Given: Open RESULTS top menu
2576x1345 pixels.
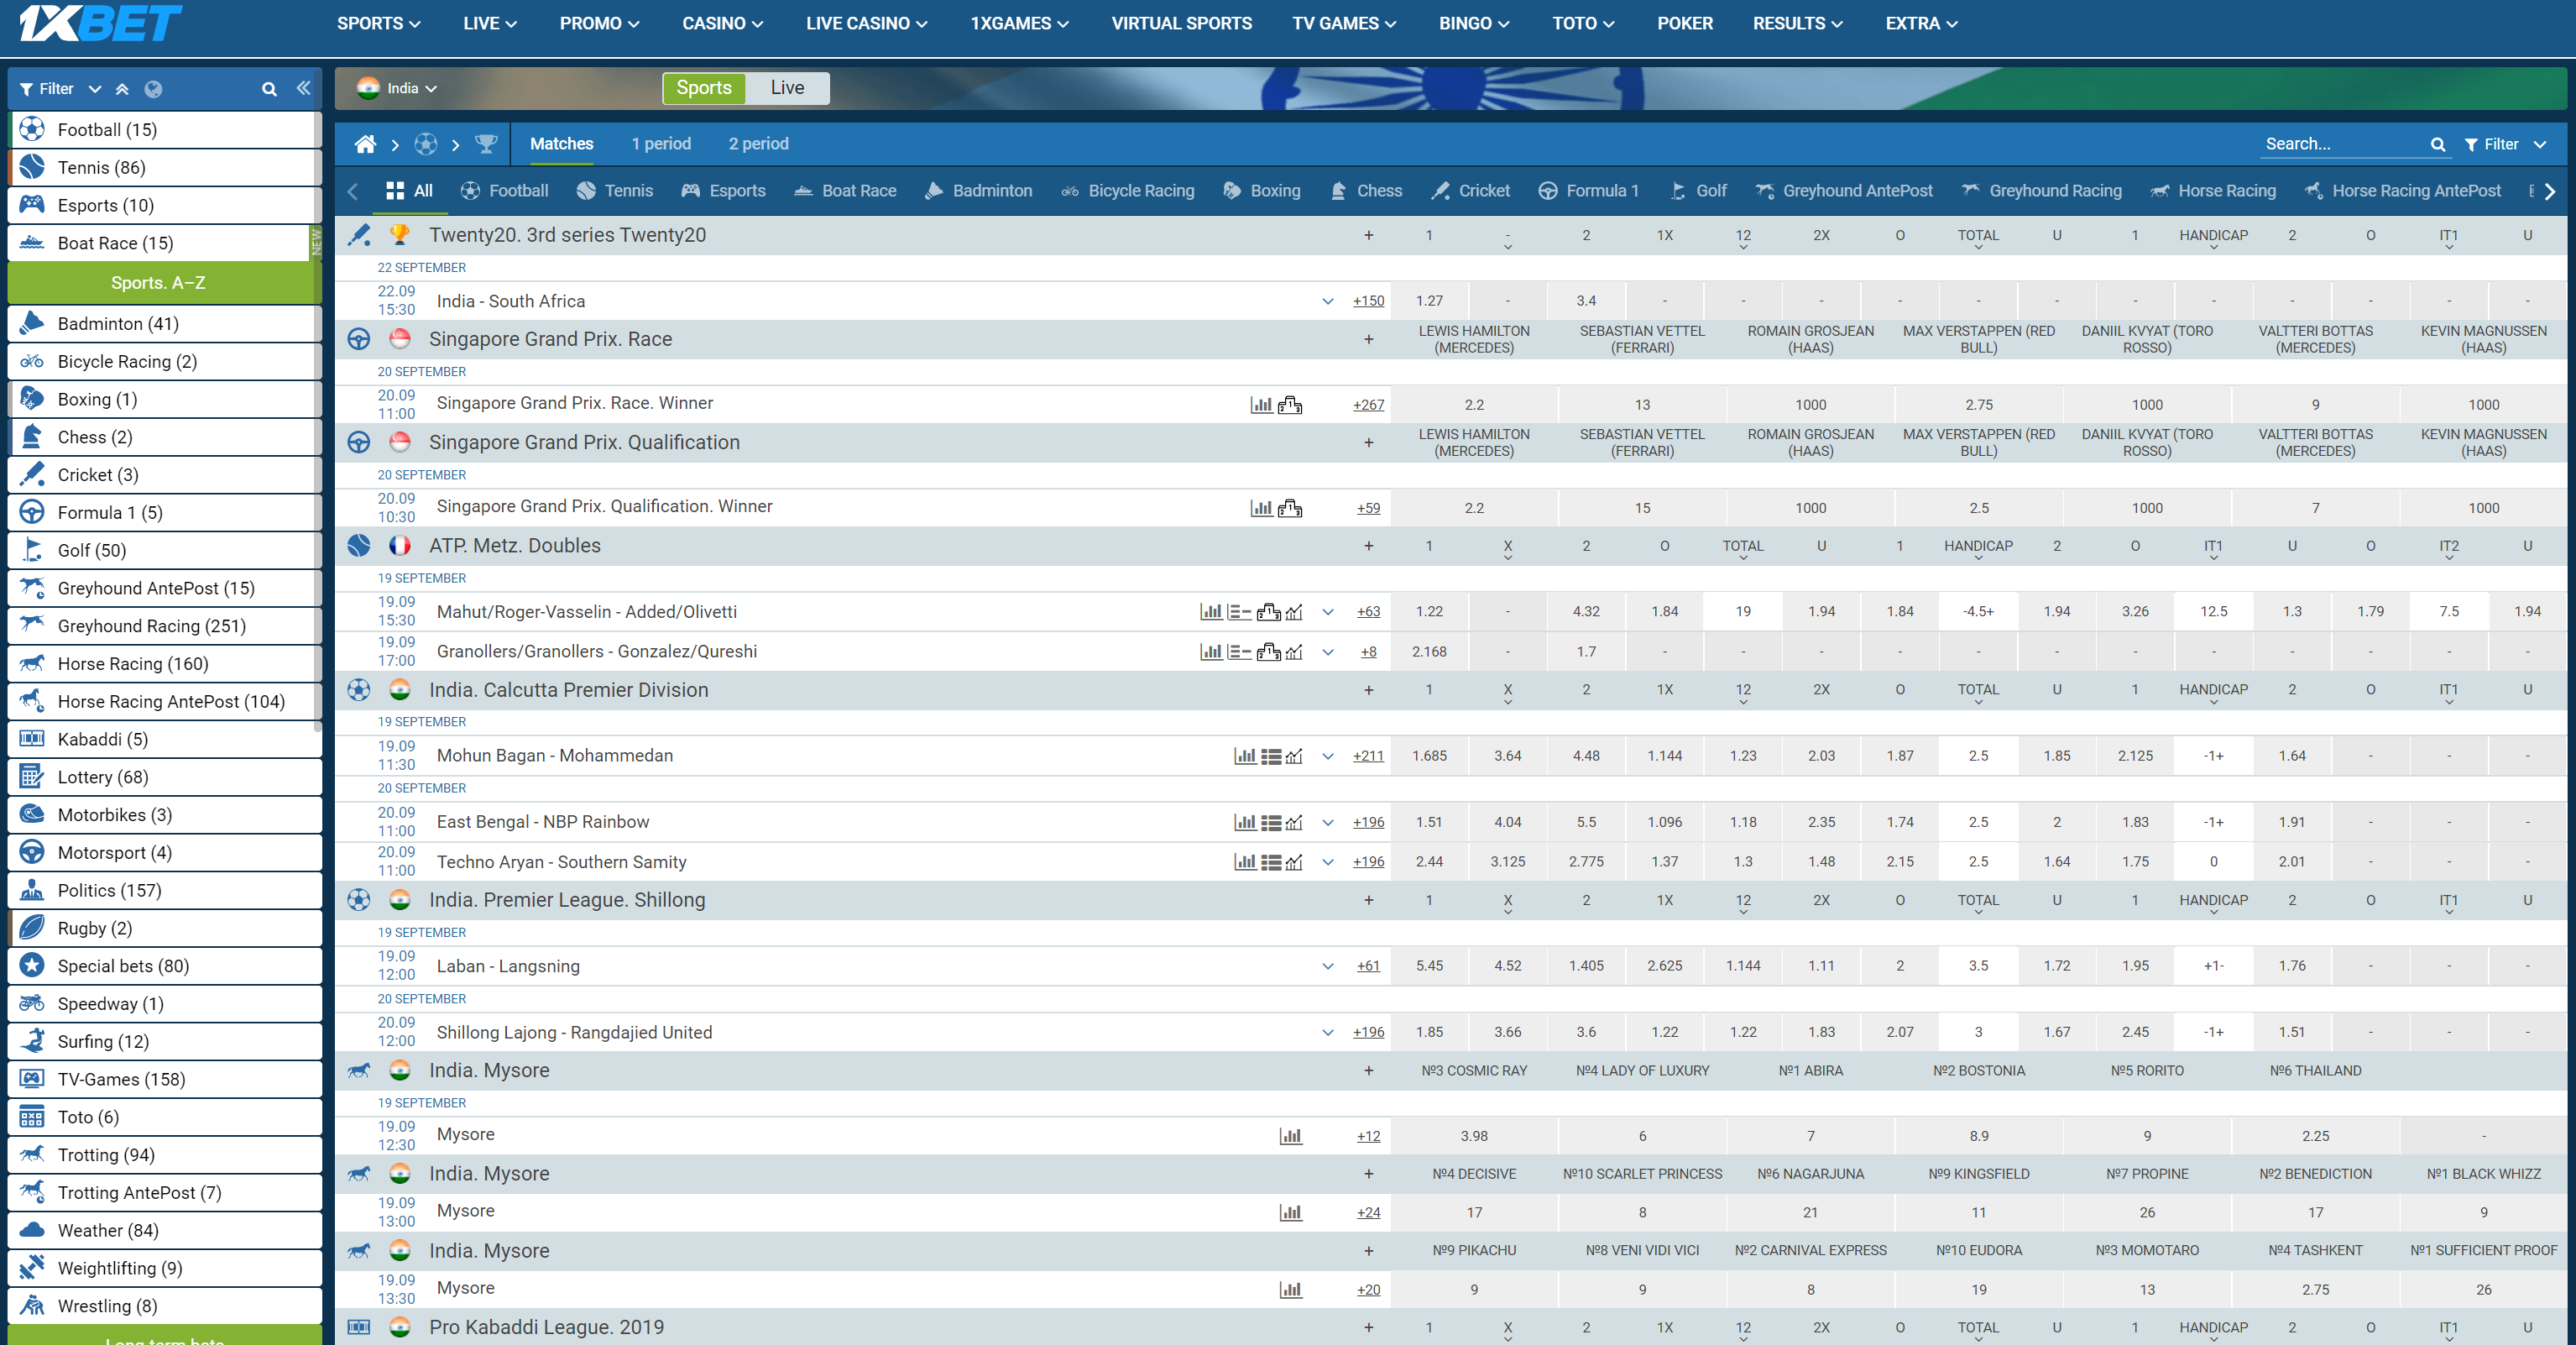Looking at the screenshot, I should point(1797,23).
